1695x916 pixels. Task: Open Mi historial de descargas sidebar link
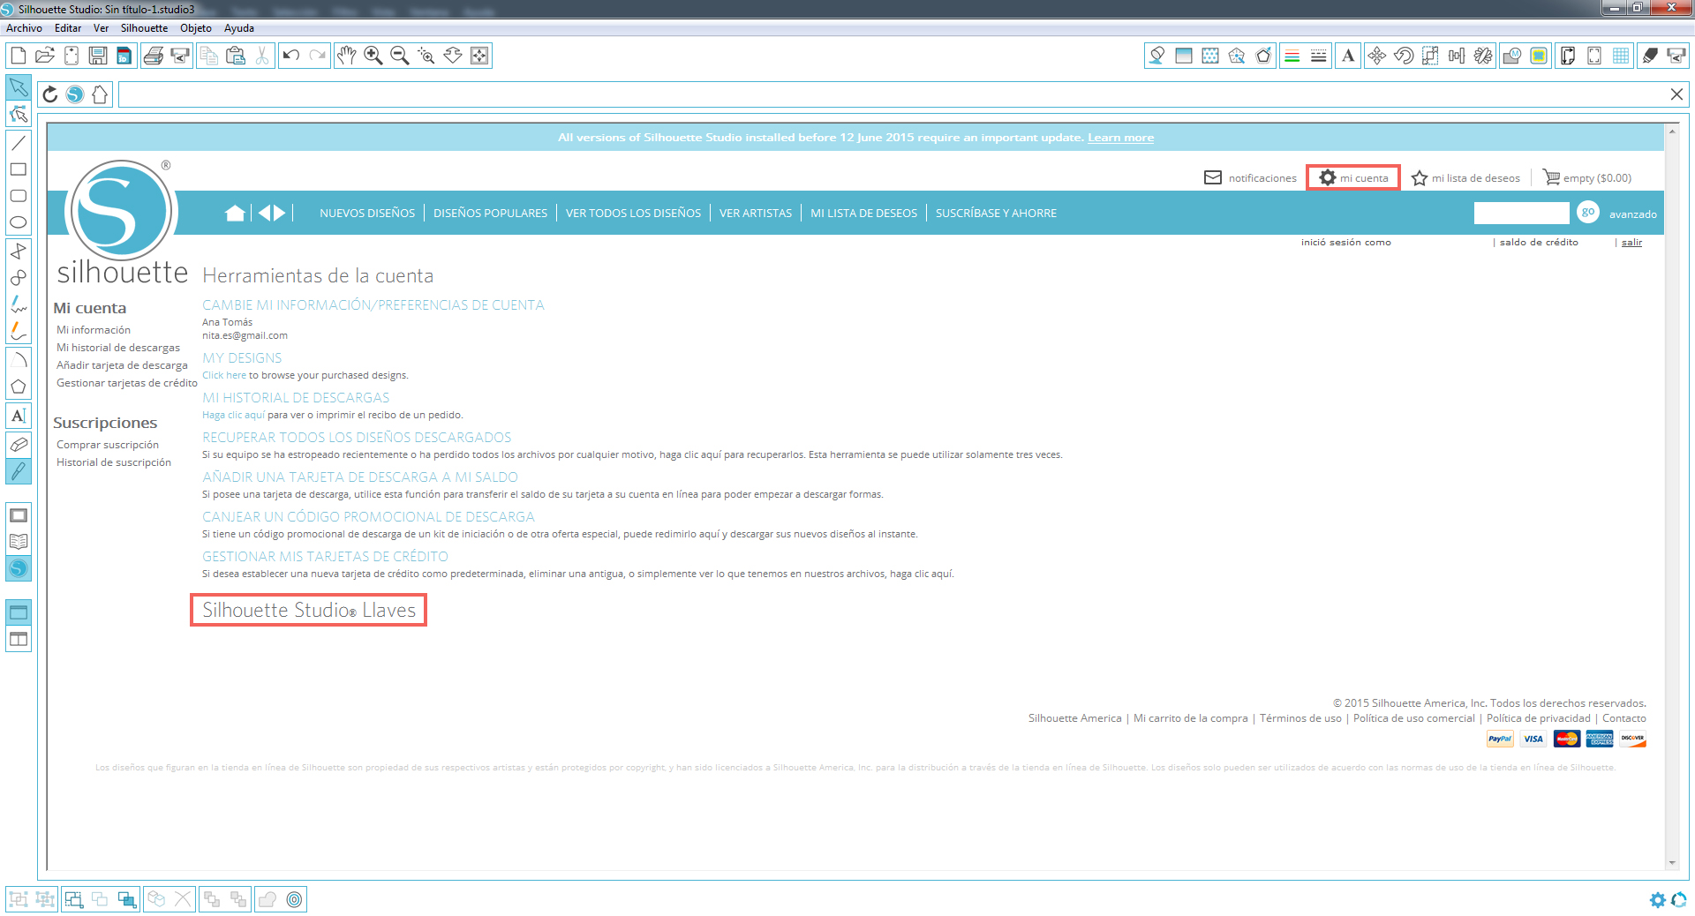(x=118, y=348)
